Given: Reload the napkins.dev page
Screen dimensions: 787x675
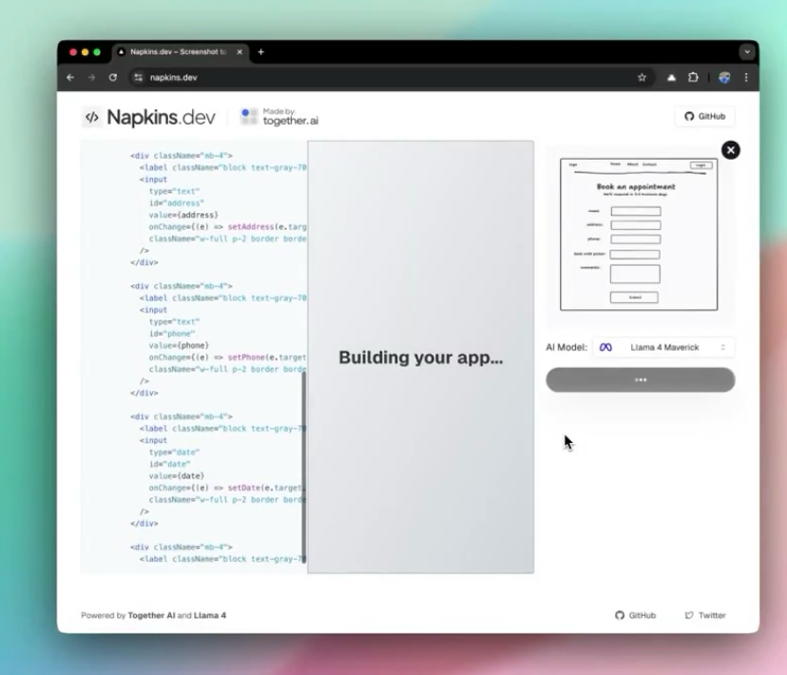Looking at the screenshot, I should point(113,77).
